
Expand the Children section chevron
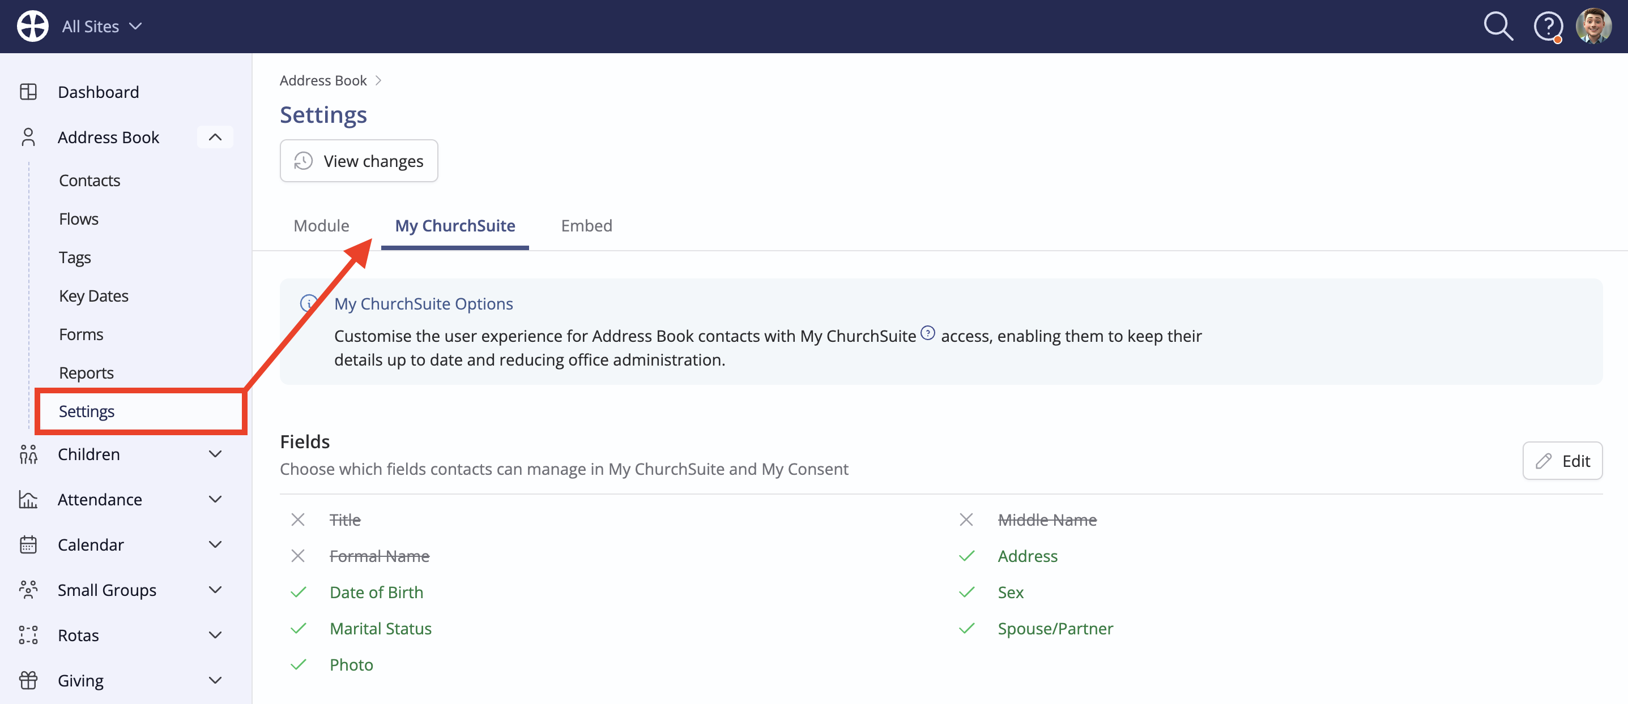[x=215, y=454]
